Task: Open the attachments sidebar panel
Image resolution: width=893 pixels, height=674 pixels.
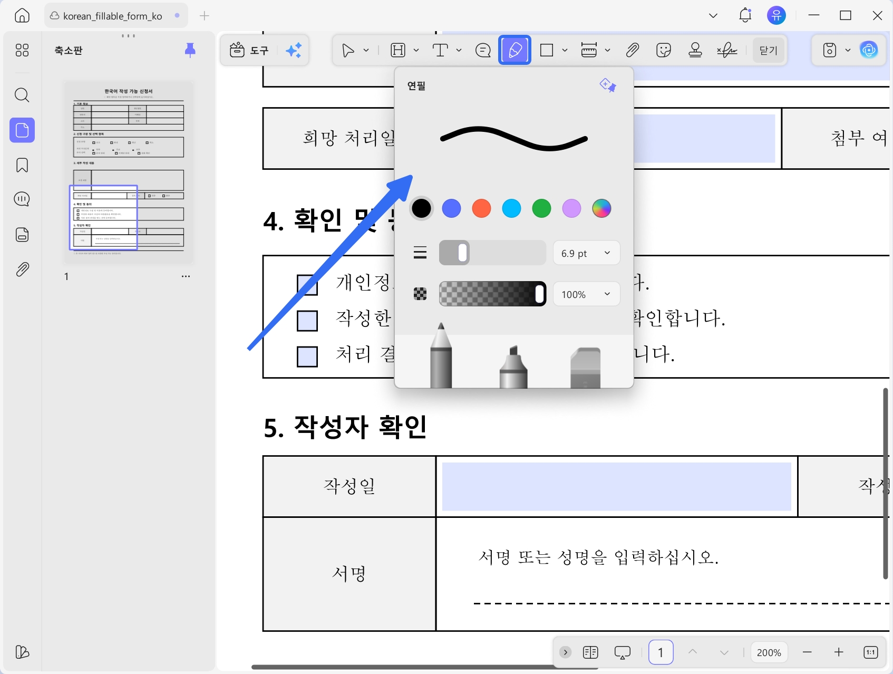Action: (x=22, y=269)
